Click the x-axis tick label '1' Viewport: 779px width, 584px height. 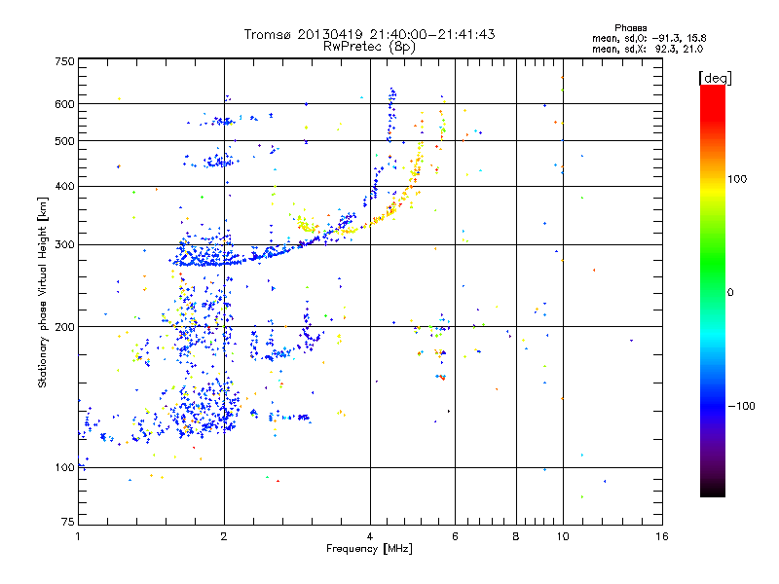point(78,536)
